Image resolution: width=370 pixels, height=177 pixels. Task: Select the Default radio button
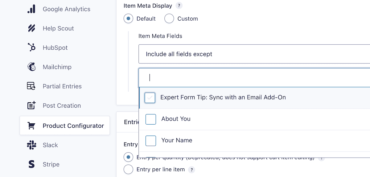tap(129, 19)
